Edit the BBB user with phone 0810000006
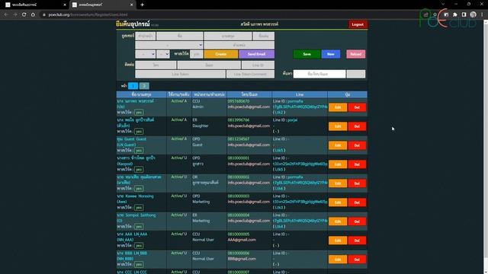The image size is (488, 274). pos(338,260)
